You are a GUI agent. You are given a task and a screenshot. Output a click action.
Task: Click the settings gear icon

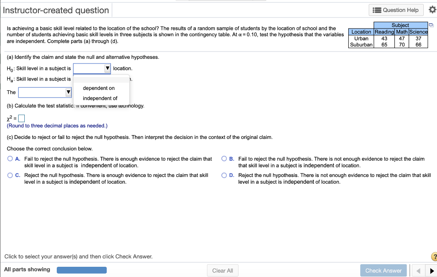point(433,9)
